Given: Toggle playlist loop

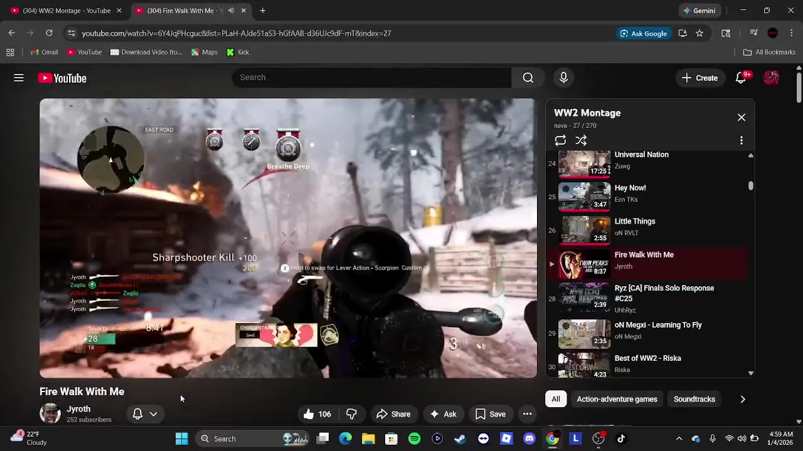Looking at the screenshot, I should click(560, 140).
